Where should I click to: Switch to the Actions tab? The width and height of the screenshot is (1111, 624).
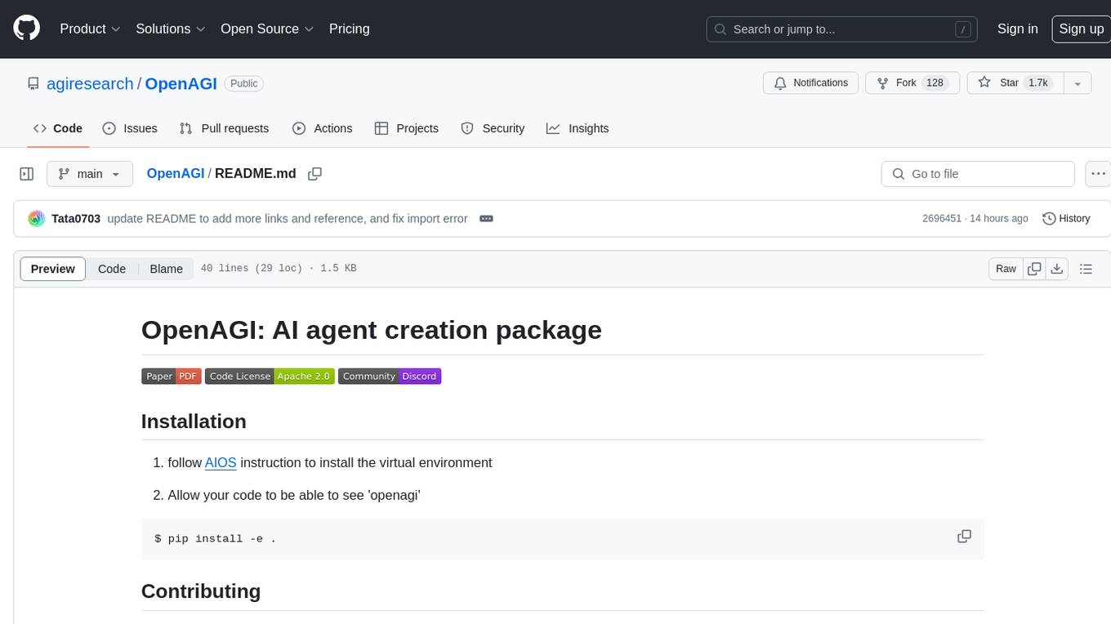coord(322,128)
